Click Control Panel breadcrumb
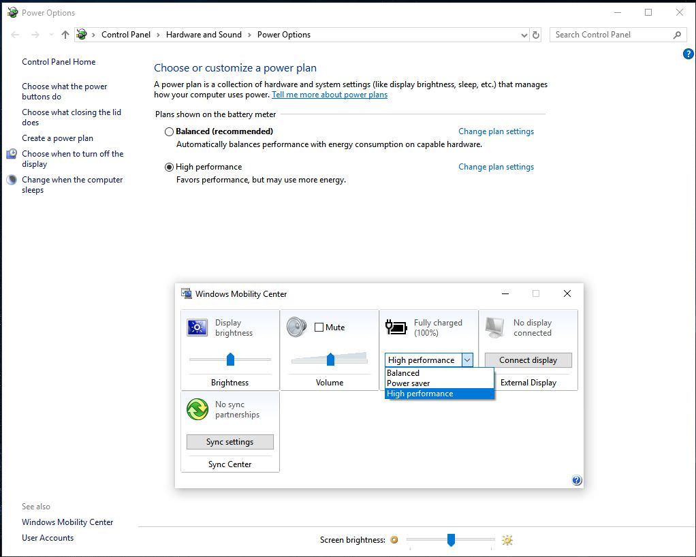The width and height of the screenshot is (696, 557). point(126,35)
